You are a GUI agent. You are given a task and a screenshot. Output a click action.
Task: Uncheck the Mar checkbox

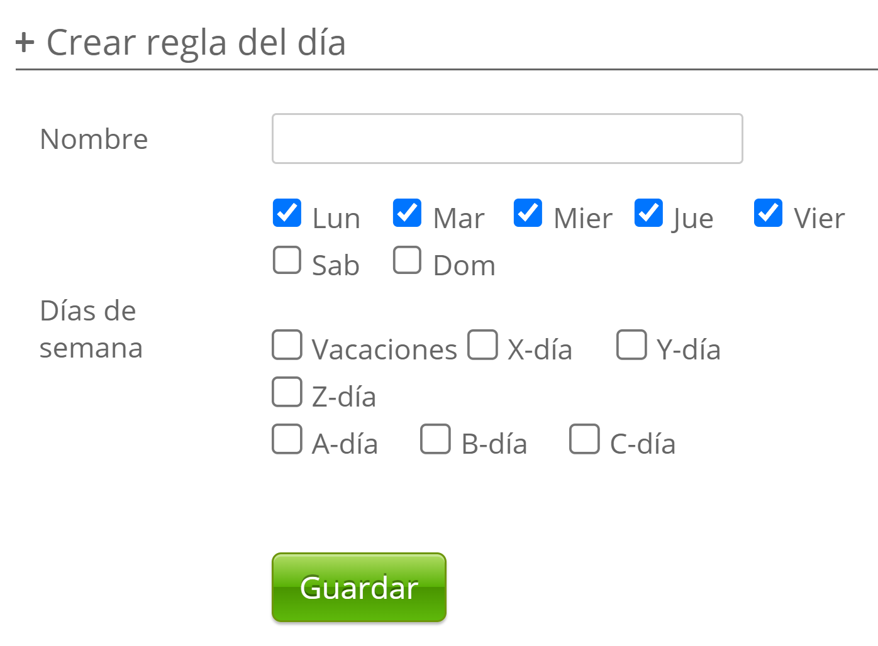407,213
